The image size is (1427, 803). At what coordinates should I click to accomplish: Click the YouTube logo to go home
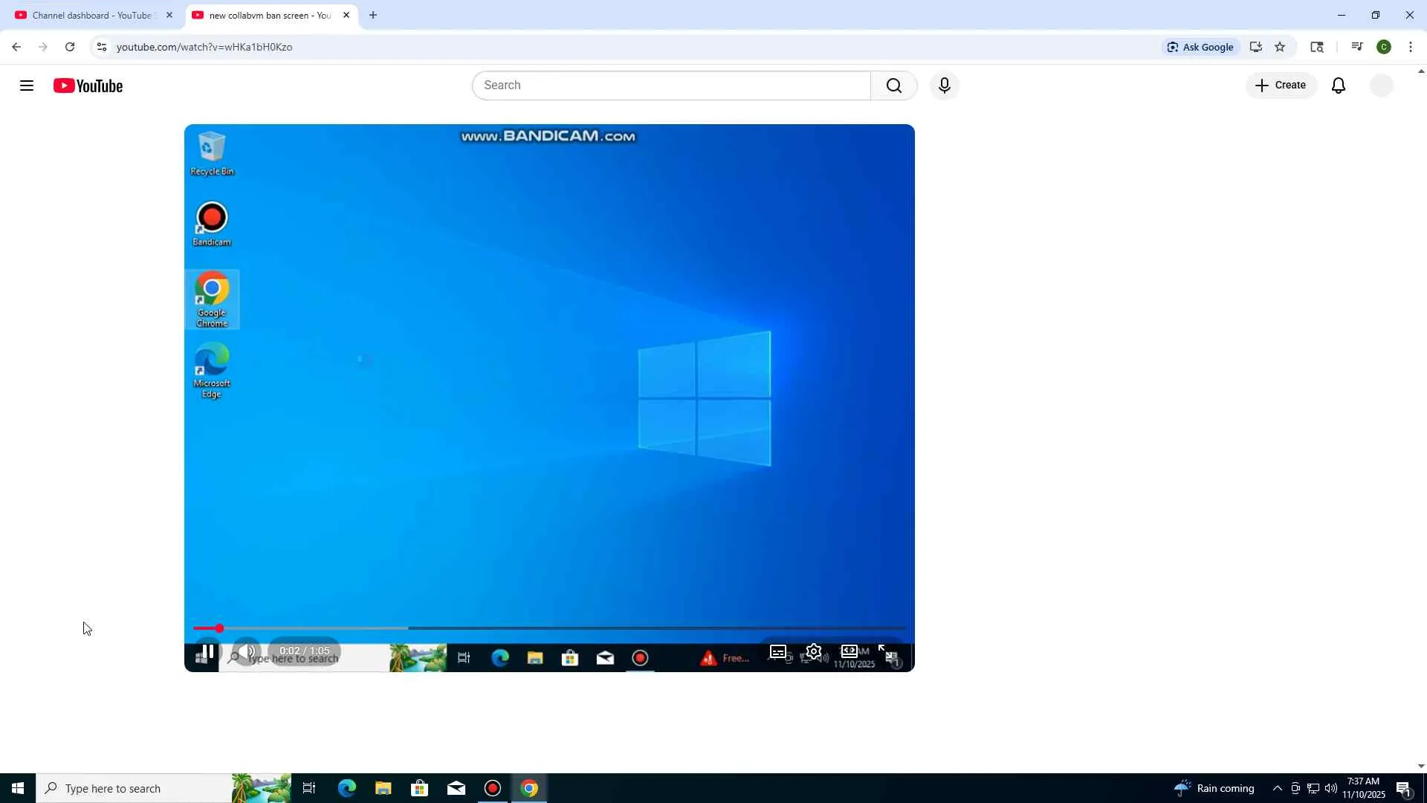[88, 86]
